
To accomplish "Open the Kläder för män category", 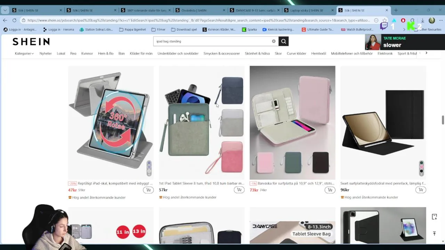I will pyautogui.click(x=141, y=53).
